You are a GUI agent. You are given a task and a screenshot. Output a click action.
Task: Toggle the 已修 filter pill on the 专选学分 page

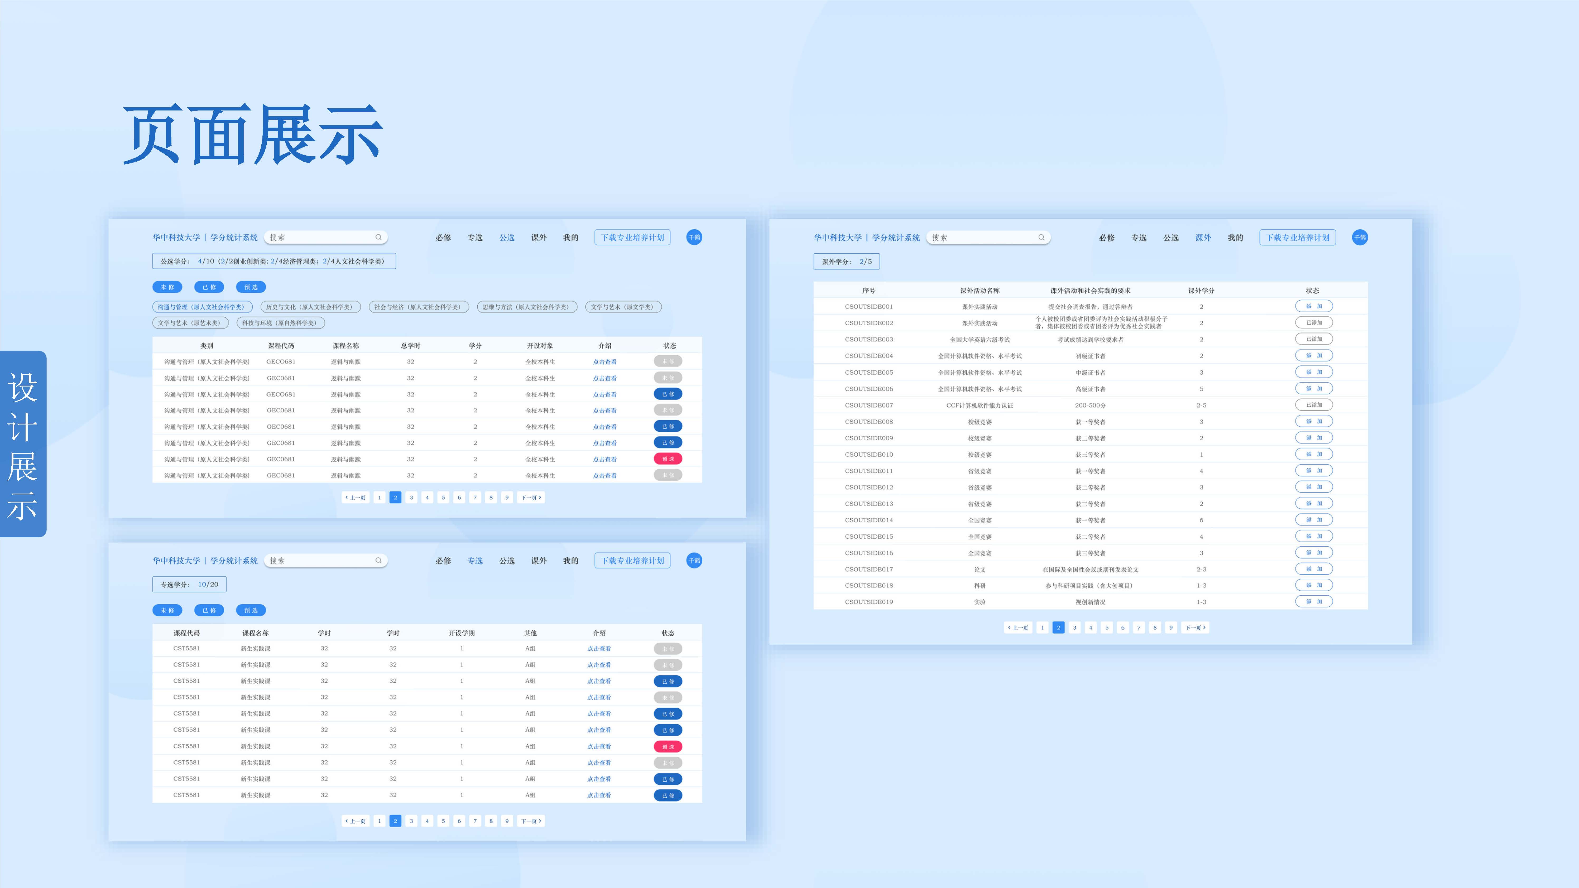pos(209,610)
